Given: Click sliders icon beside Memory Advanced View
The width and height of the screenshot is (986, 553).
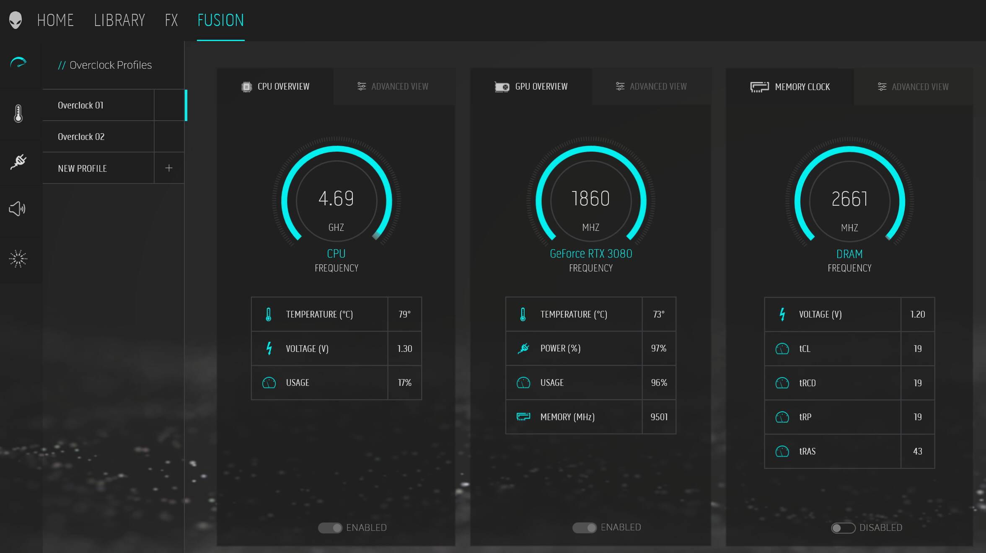Looking at the screenshot, I should point(882,87).
